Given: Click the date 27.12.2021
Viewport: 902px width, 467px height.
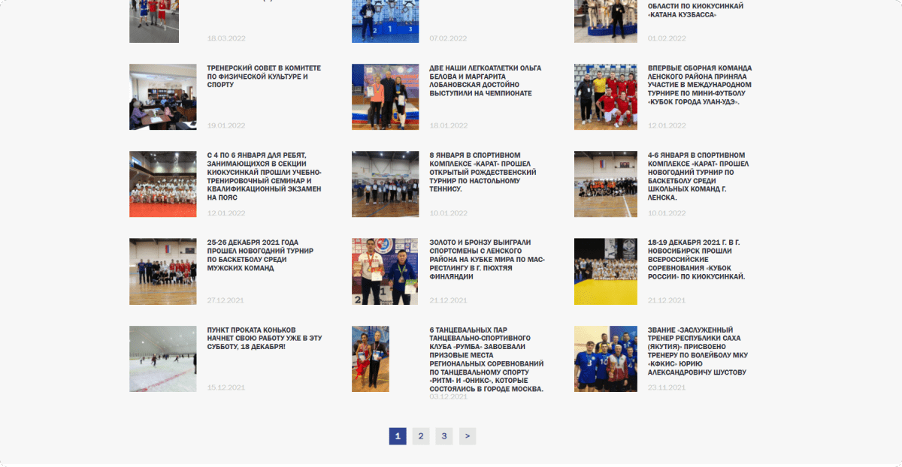Looking at the screenshot, I should click(x=225, y=300).
